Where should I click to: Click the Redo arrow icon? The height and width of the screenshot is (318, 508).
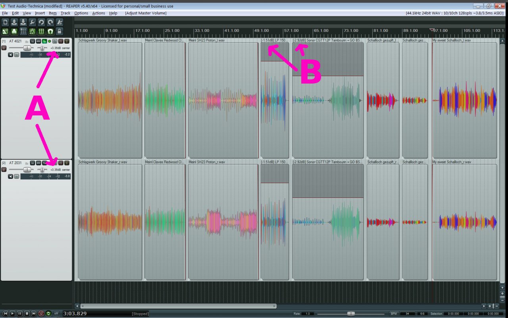pos(50,22)
